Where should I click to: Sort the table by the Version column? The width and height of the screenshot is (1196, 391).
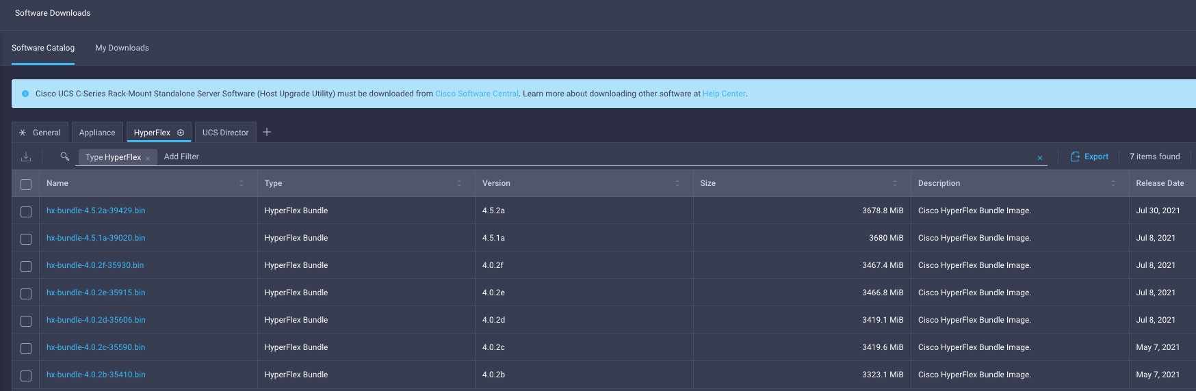coord(677,183)
